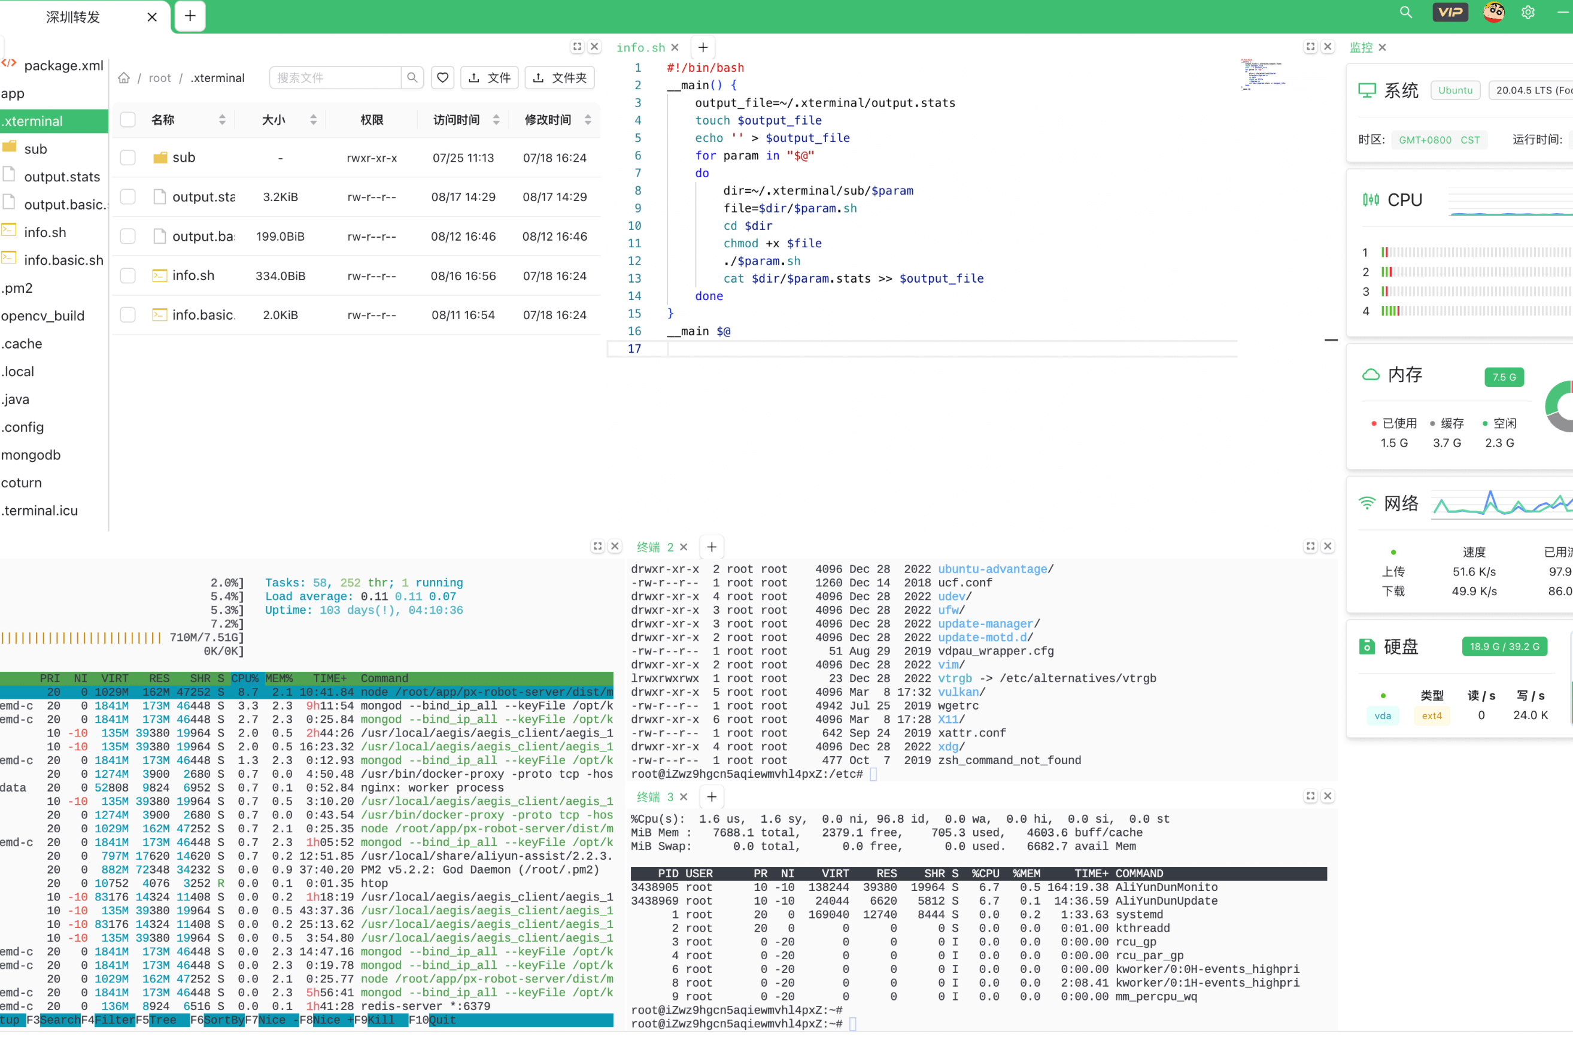This screenshot has height=1049, width=1573.
Task: Click the VIP badge icon
Action: 1450,12
